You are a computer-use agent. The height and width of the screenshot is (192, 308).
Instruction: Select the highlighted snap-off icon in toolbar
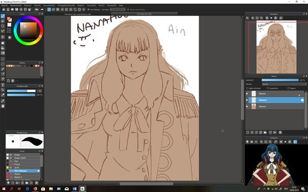pos(49,10)
